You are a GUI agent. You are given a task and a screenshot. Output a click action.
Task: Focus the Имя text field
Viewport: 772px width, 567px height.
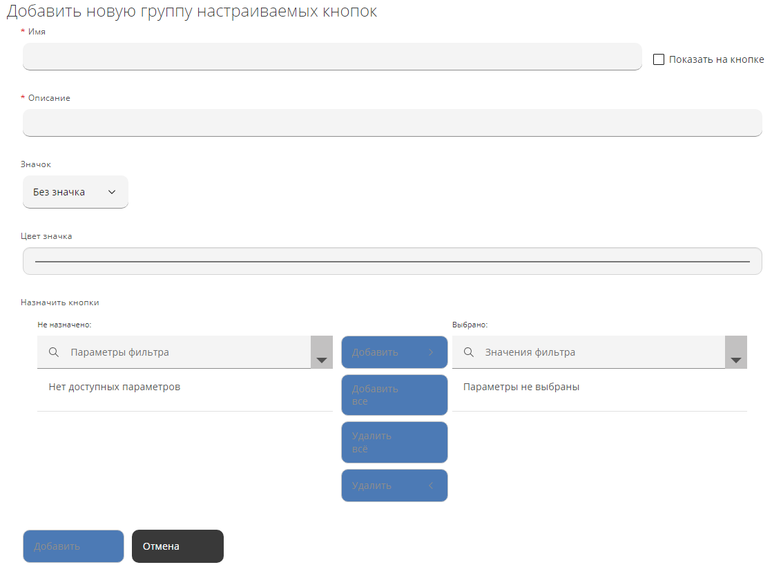tap(332, 57)
